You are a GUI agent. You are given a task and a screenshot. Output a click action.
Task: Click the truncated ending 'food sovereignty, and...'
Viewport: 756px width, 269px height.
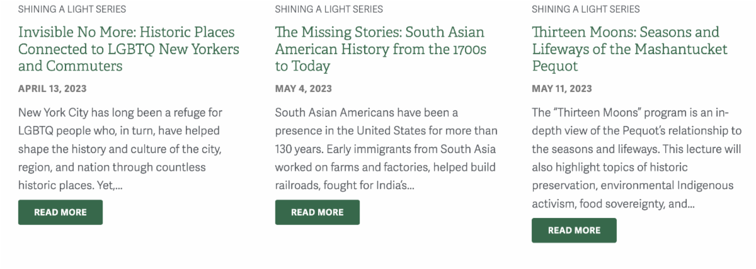[x=636, y=204]
